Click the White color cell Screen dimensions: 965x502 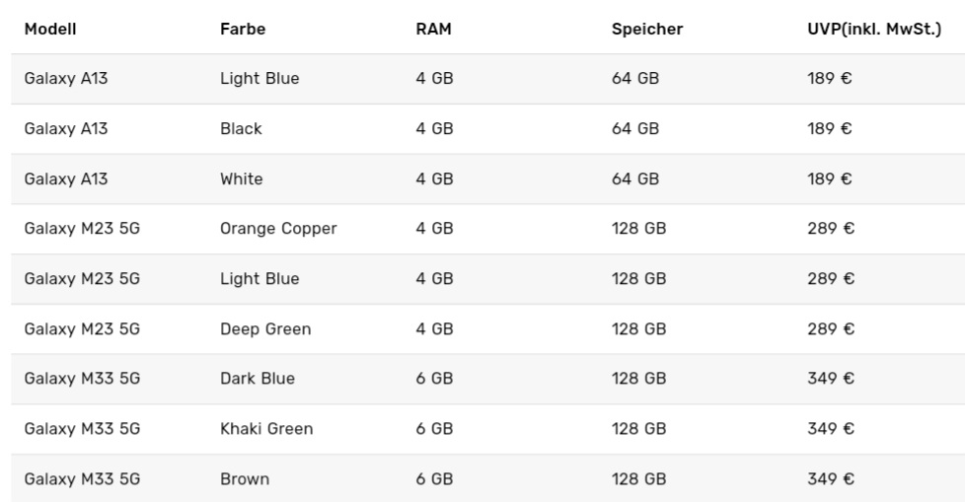[241, 179]
